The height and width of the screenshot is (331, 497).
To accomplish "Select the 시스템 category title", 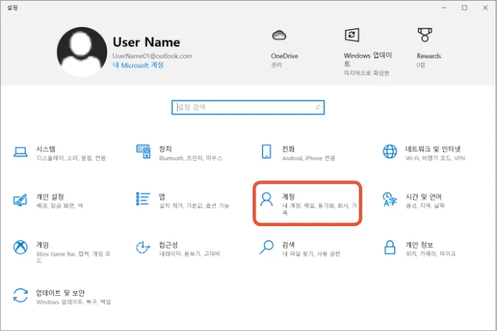I will pos(46,149).
